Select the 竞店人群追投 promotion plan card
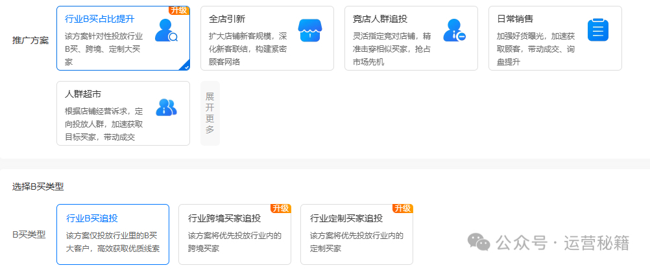The width and height of the screenshot is (650, 272). (x=411, y=38)
